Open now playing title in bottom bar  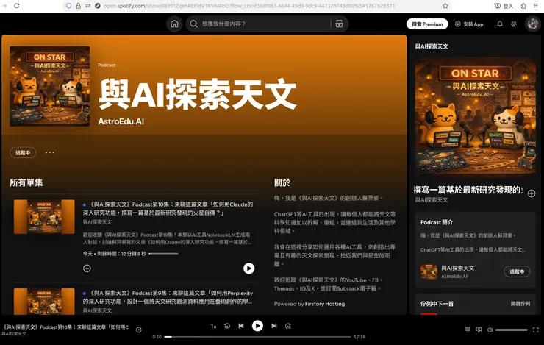66,327
